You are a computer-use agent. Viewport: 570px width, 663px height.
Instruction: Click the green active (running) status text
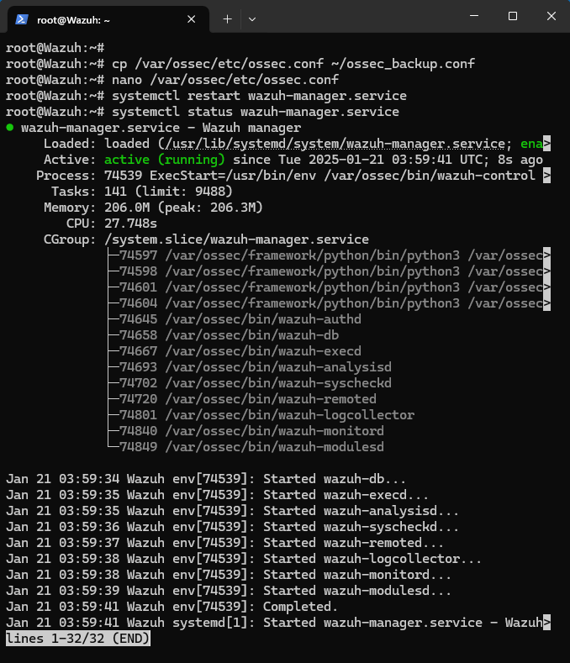[x=164, y=160]
